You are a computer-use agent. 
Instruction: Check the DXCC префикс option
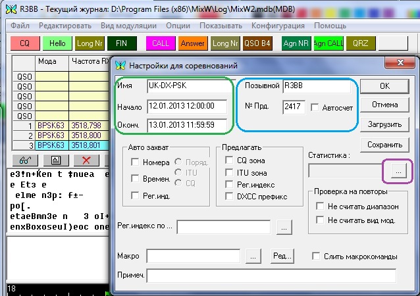(x=229, y=196)
